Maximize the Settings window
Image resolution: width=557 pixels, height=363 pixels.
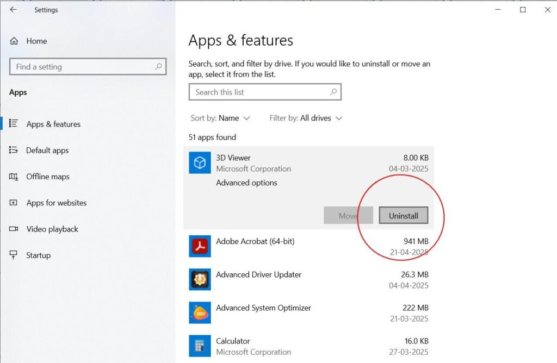point(523,10)
